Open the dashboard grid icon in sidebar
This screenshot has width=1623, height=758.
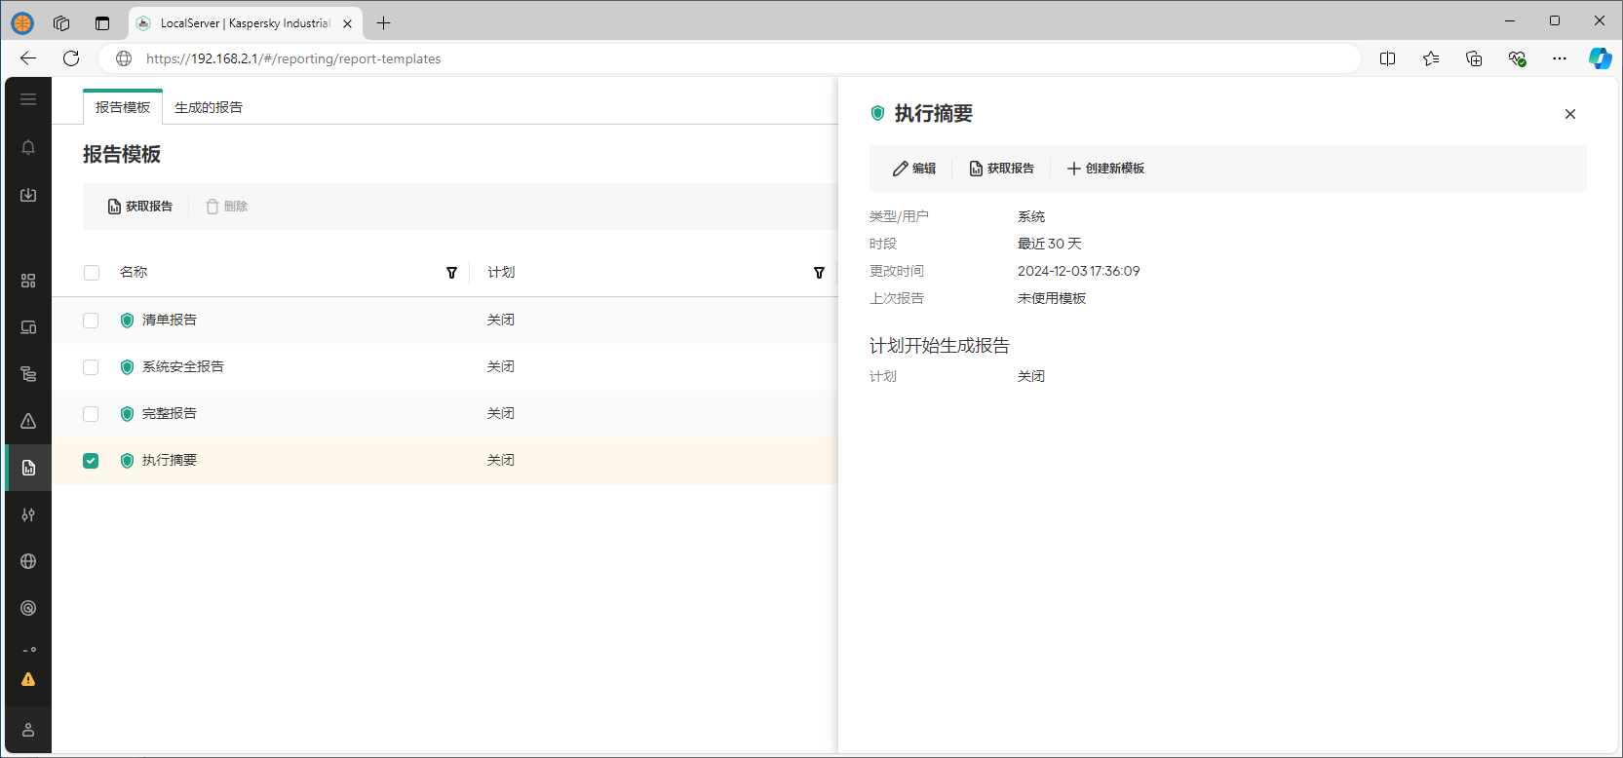[28, 281]
